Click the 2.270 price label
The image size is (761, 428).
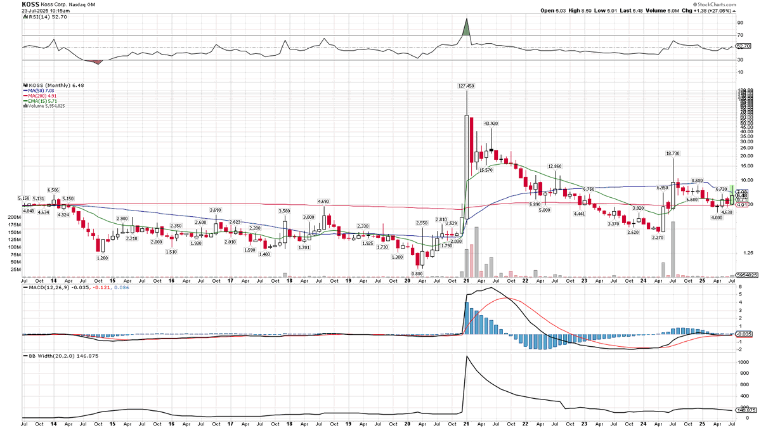(657, 238)
